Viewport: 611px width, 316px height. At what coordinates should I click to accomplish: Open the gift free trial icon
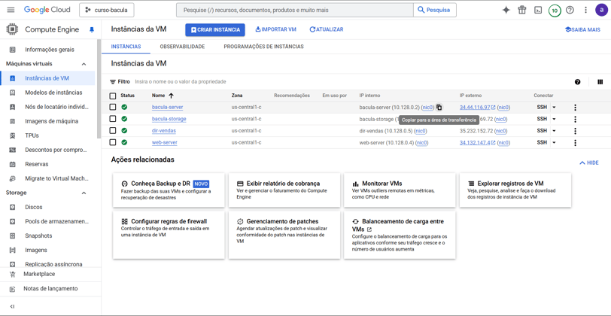[x=521, y=10]
